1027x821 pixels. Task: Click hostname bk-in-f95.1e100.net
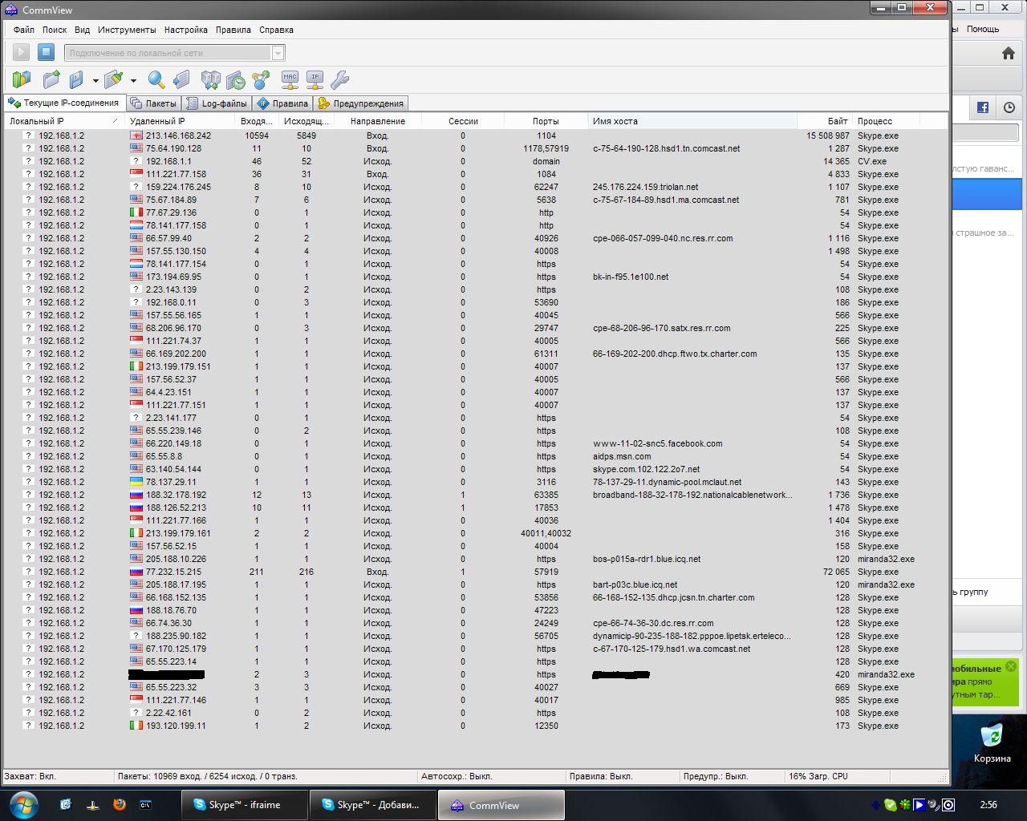click(x=630, y=277)
